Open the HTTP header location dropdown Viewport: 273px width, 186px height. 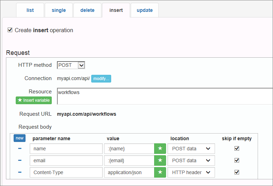pyautogui.click(x=191, y=172)
